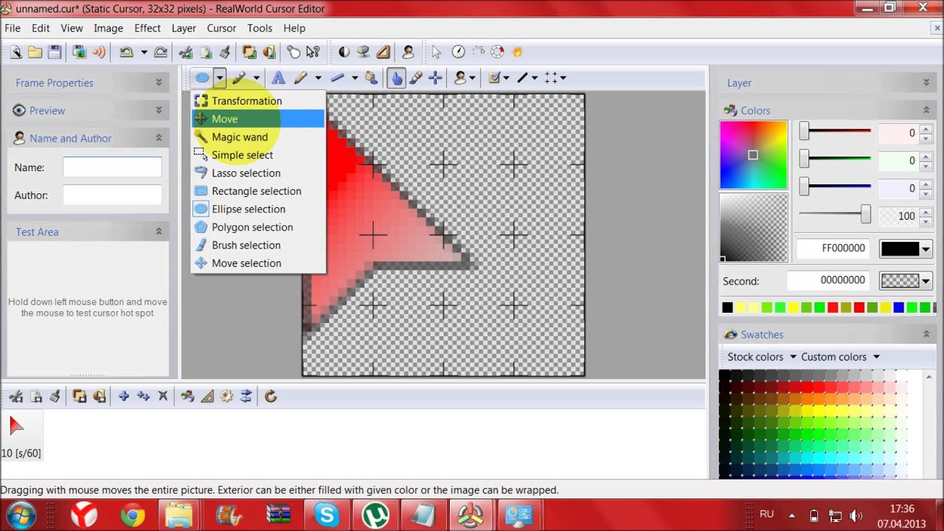Click the context help arrow-question icon
Screen dimensions: 944x531
[313, 52]
